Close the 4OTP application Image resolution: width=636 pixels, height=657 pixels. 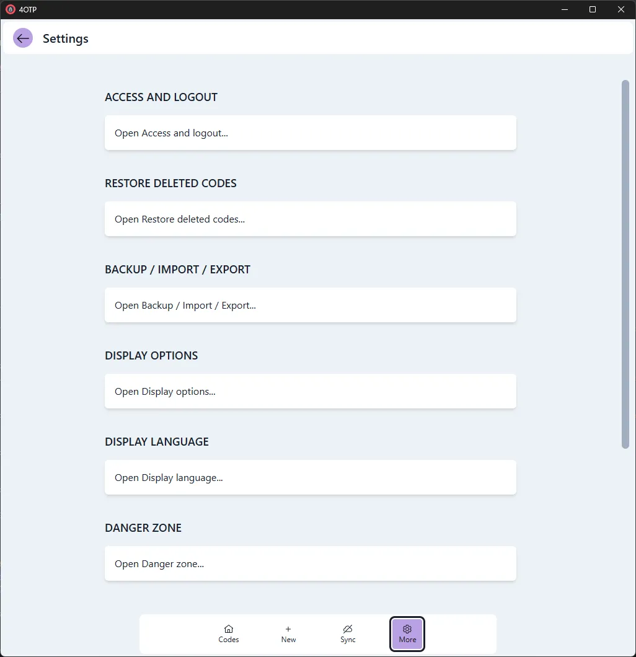tap(621, 9)
